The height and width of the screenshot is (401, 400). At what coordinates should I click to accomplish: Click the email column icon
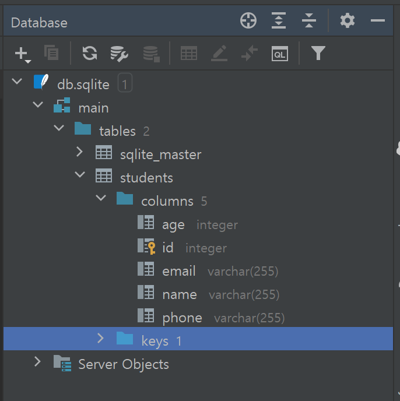146,269
